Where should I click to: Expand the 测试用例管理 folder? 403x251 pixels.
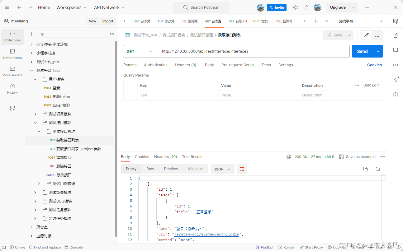[39, 184]
